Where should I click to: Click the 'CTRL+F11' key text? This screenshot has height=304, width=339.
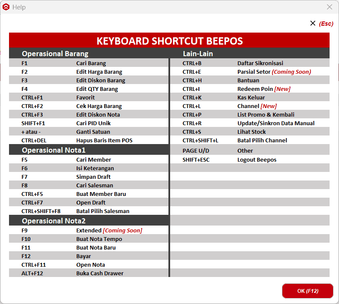tap(33, 265)
